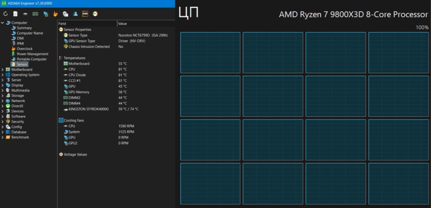Sort by the Value column header
431x208 pixels.
pyautogui.click(x=146, y=24)
